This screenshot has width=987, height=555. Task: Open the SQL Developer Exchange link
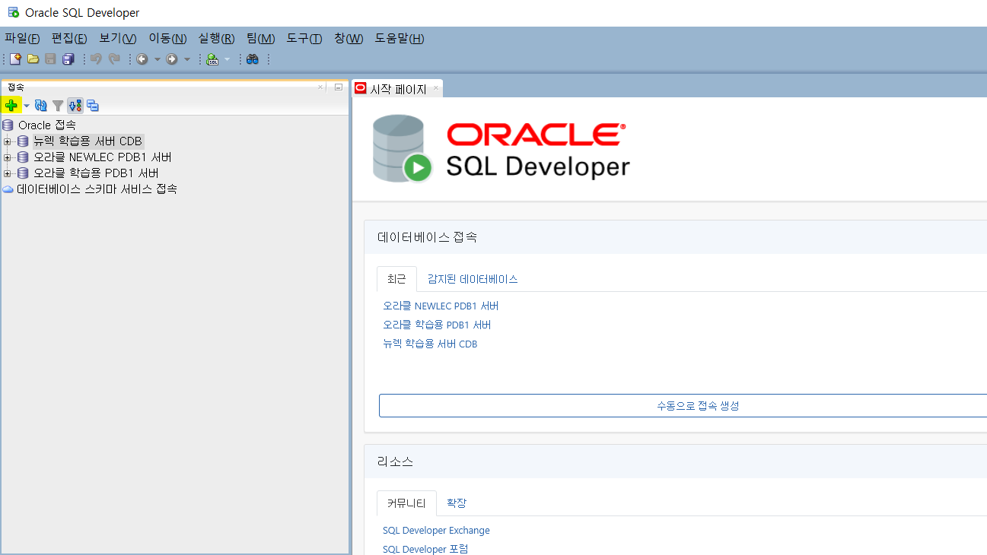point(436,531)
